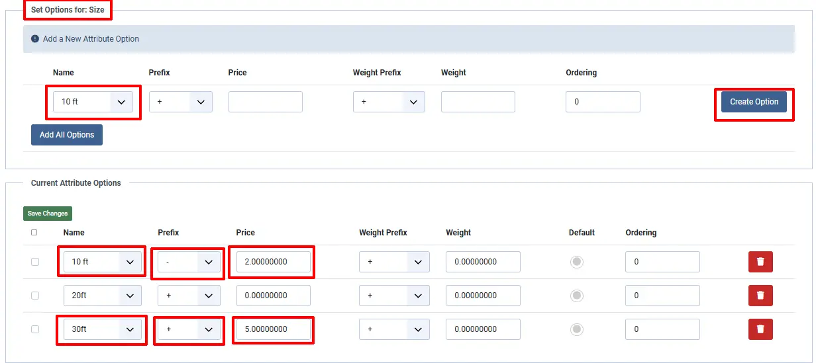The image size is (816, 363).
Task: Check the 30ft row checkbox
Action: [x=35, y=329]
